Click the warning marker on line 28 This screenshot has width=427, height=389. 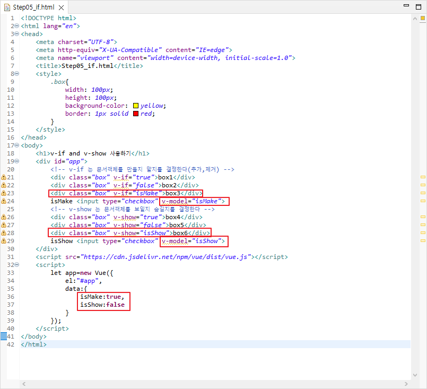pyautogui.click(x=4, y=233)
